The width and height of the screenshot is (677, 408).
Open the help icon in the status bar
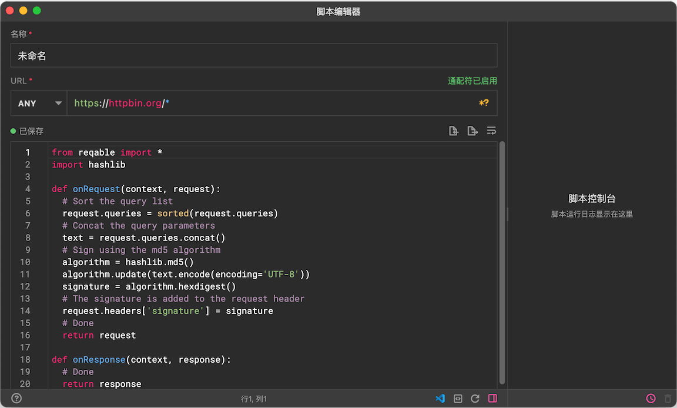pyautogui.click(x=16, y=398)
